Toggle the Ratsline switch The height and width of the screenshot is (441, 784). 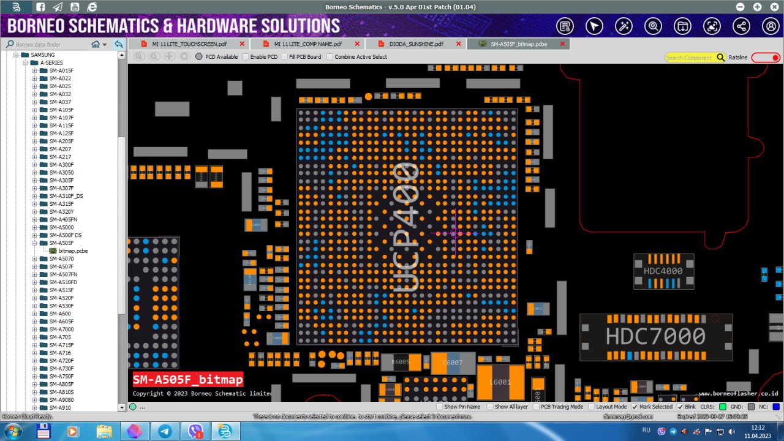(766, 58)
